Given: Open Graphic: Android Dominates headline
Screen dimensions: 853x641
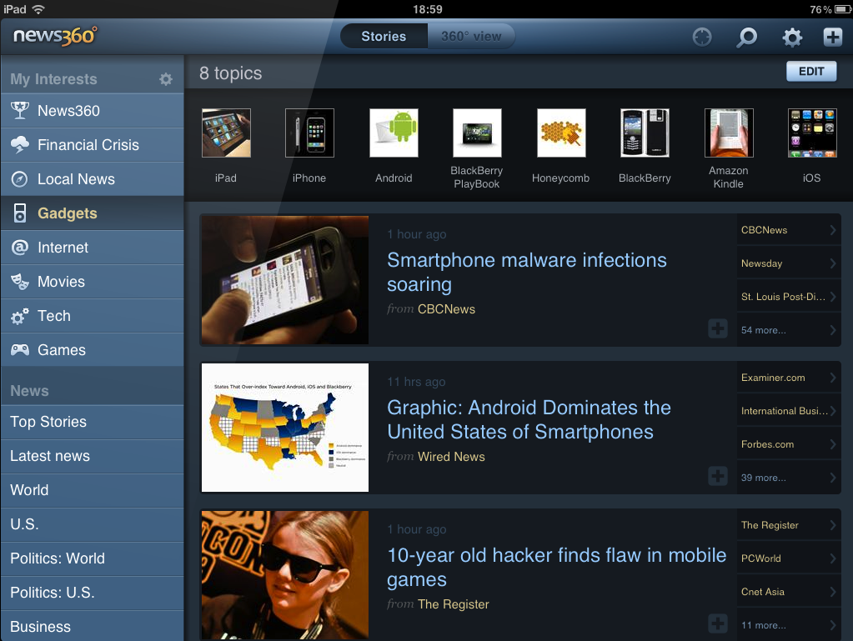Looking at the screenshot, I should [x=529, y=420].
